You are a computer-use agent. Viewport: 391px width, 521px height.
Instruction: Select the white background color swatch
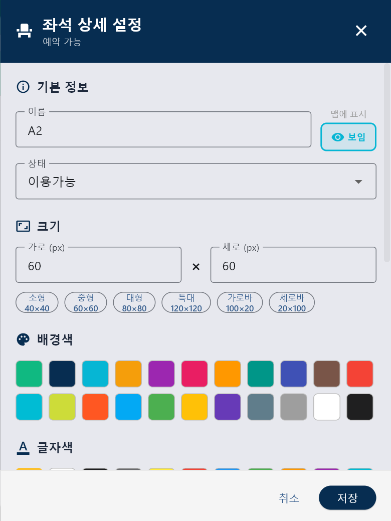click(x=327, y=407)
